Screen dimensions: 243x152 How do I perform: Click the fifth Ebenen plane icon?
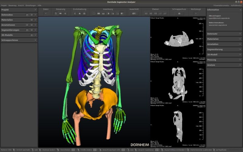pos(165,13)
